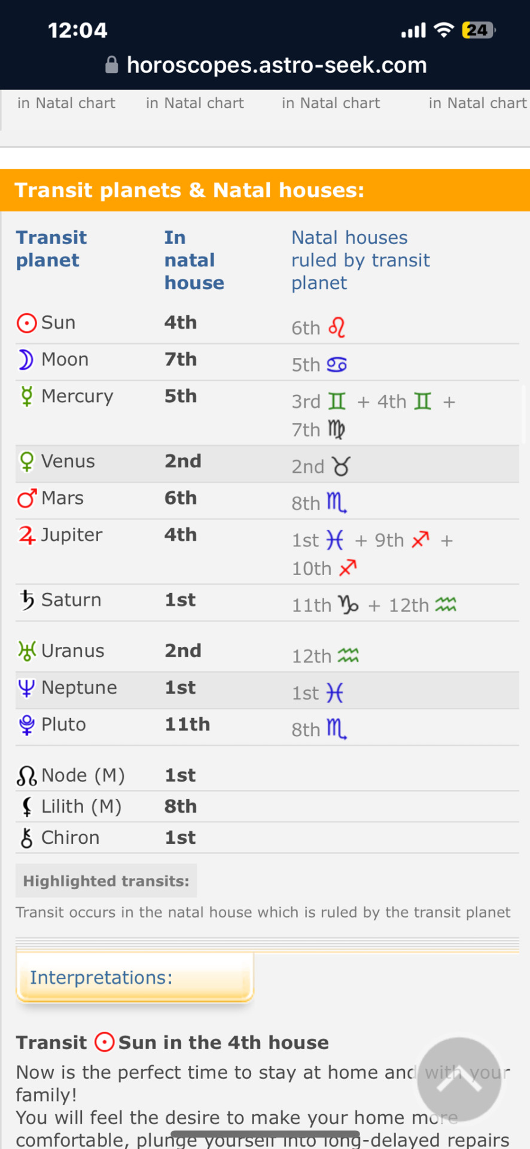
Task: Select the Pluto glyph icon
Action: click(26, 725)
